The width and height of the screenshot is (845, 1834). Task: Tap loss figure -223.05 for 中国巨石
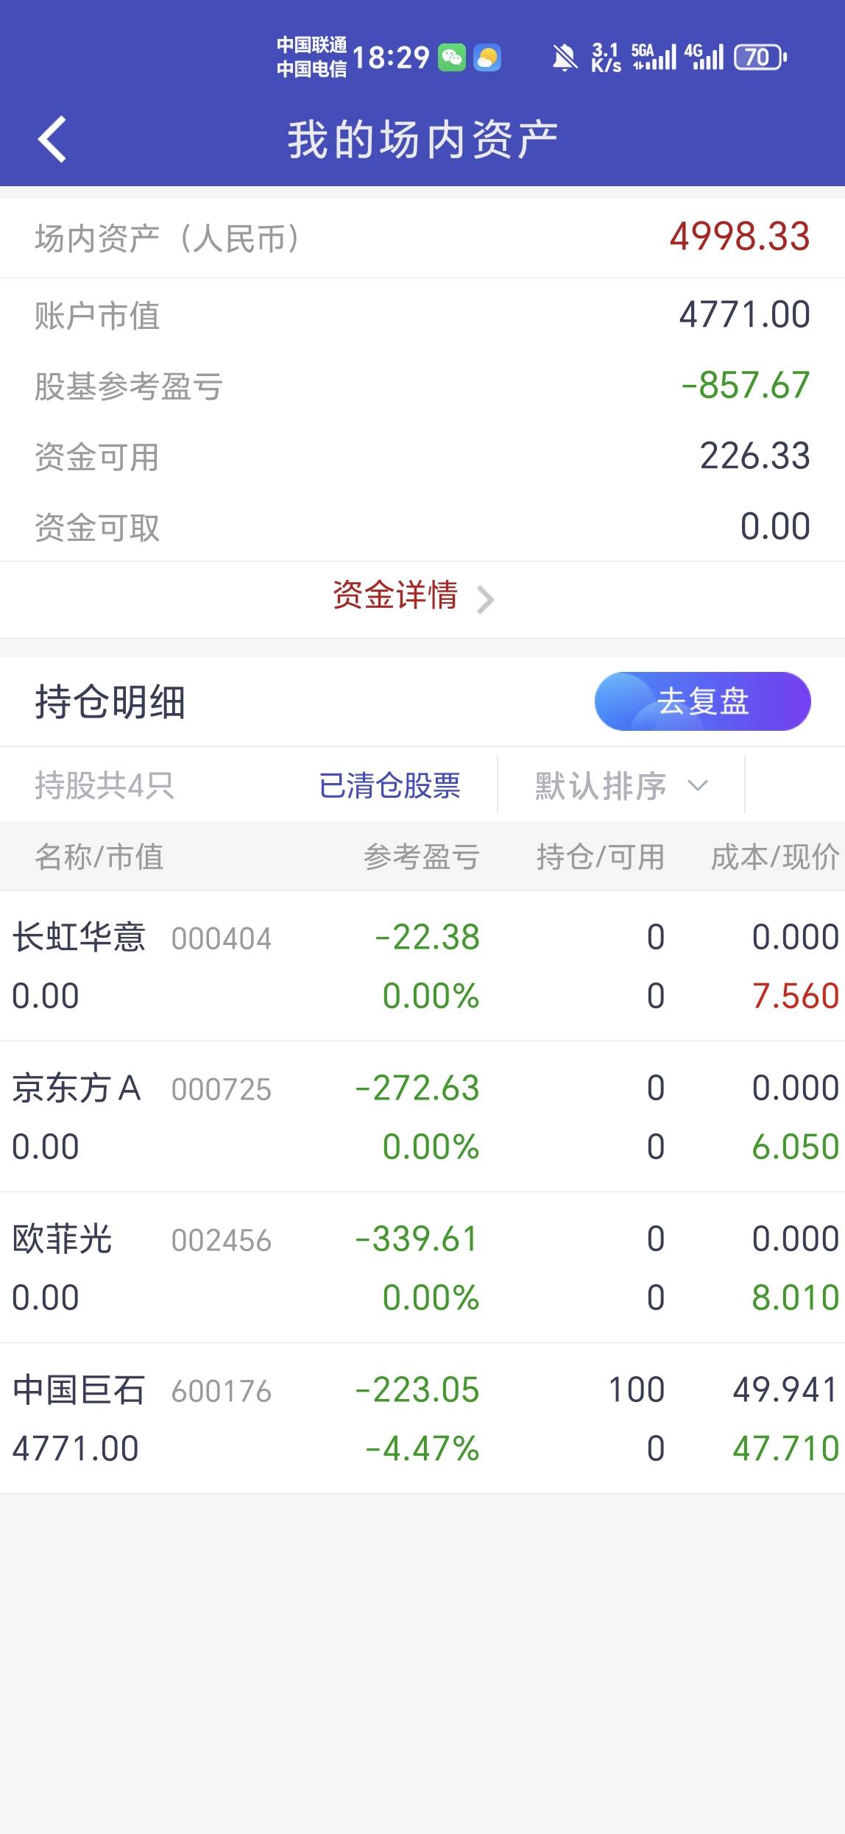pyautogui.click(x=417, y=1389)
